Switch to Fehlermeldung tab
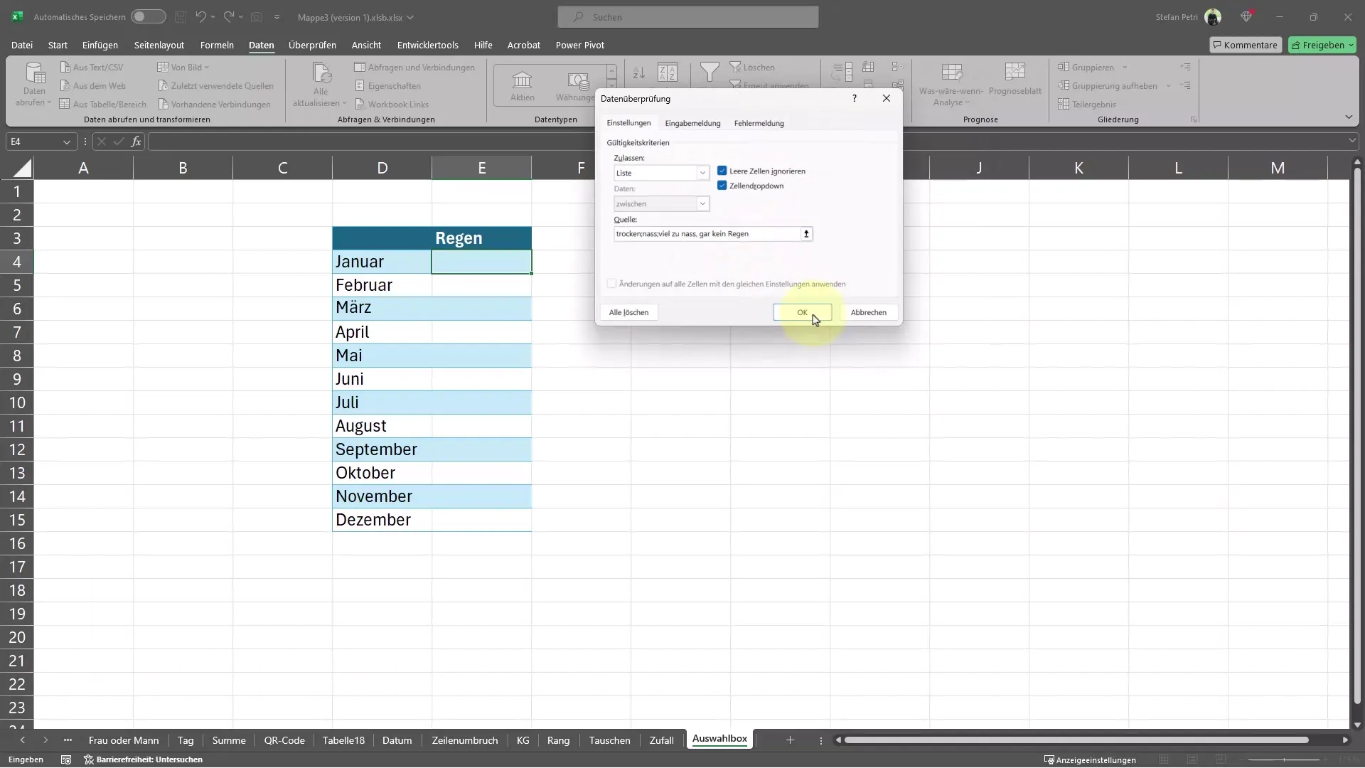This screenshot has width=1365, height=768. point(759,123)
